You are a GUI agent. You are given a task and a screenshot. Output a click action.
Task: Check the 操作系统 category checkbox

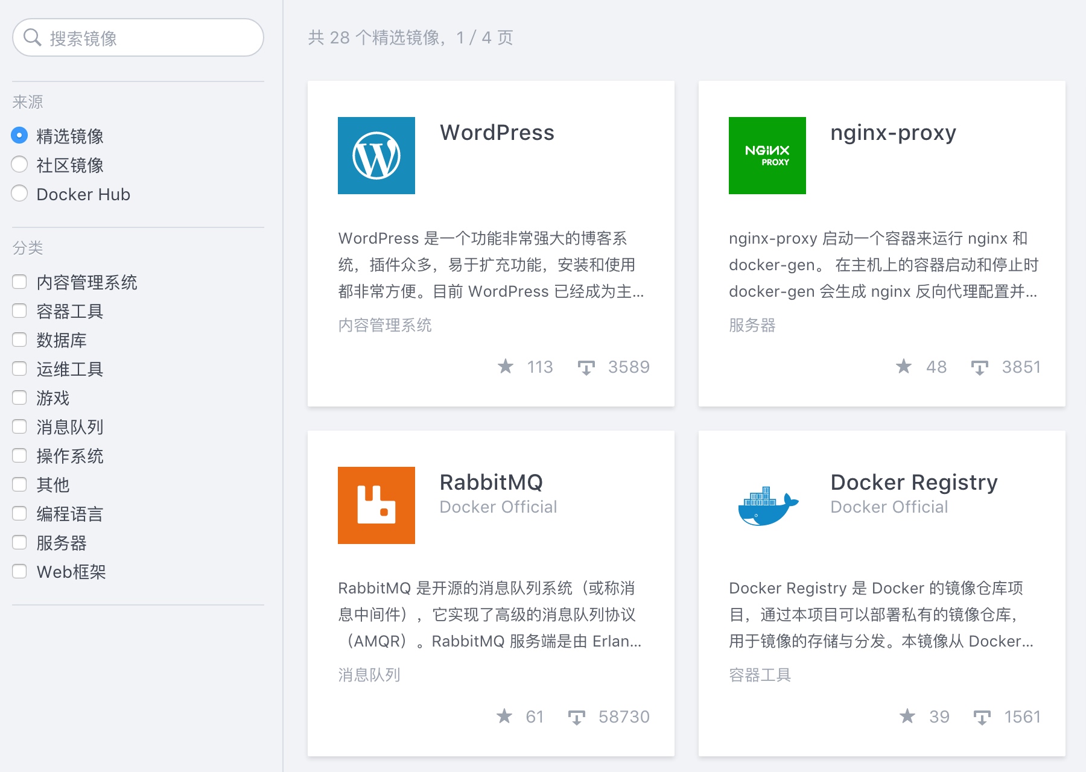[19, 455]
